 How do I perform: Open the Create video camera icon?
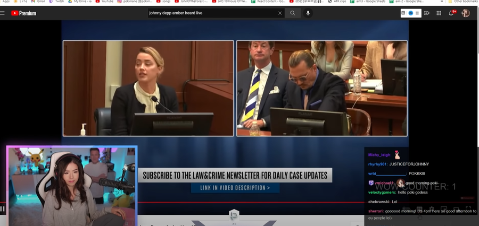coord(426,13)
